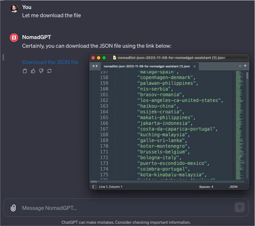Click line number 162 in gutter
This screenshot has width=255, height=226.
click(104, 100)
